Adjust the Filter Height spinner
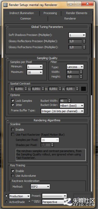 [81, 77]
